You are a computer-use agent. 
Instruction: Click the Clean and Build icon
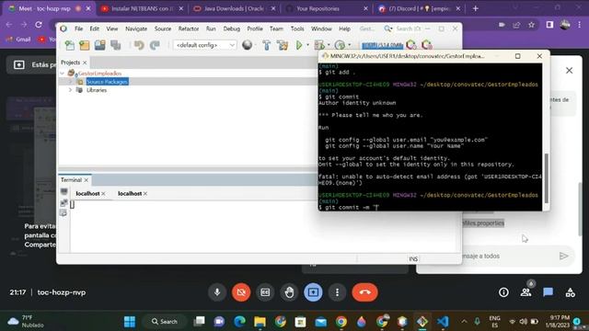tap(283, 45)
